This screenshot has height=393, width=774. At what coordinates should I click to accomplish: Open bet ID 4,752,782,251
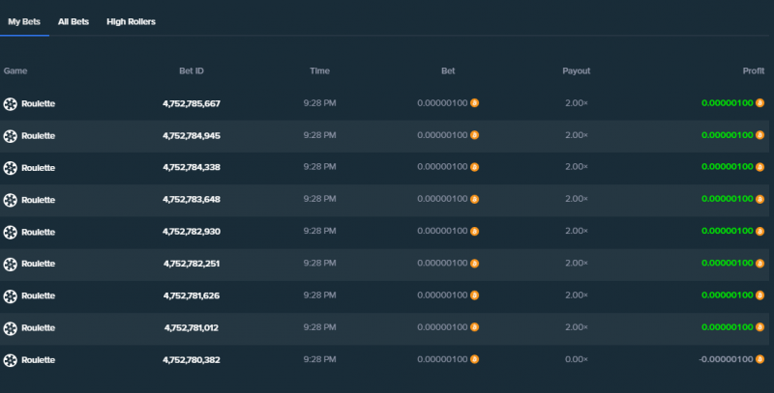tap(192, 264)
